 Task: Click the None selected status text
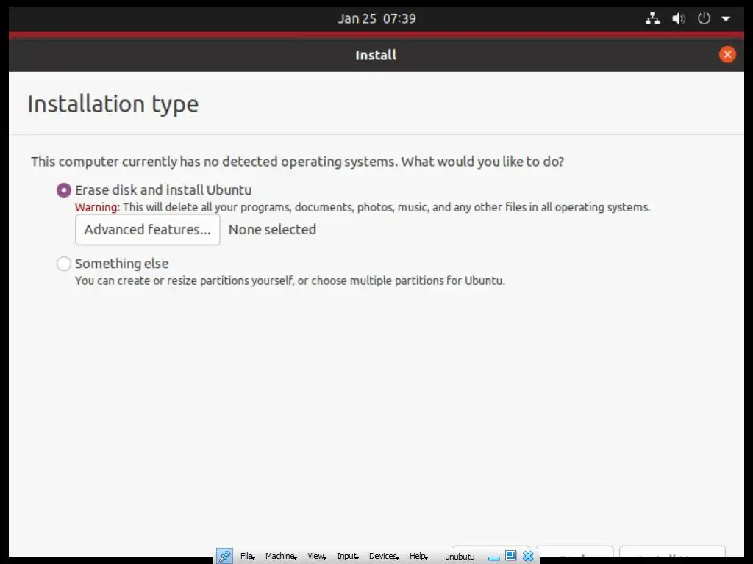tap(272, 230)
